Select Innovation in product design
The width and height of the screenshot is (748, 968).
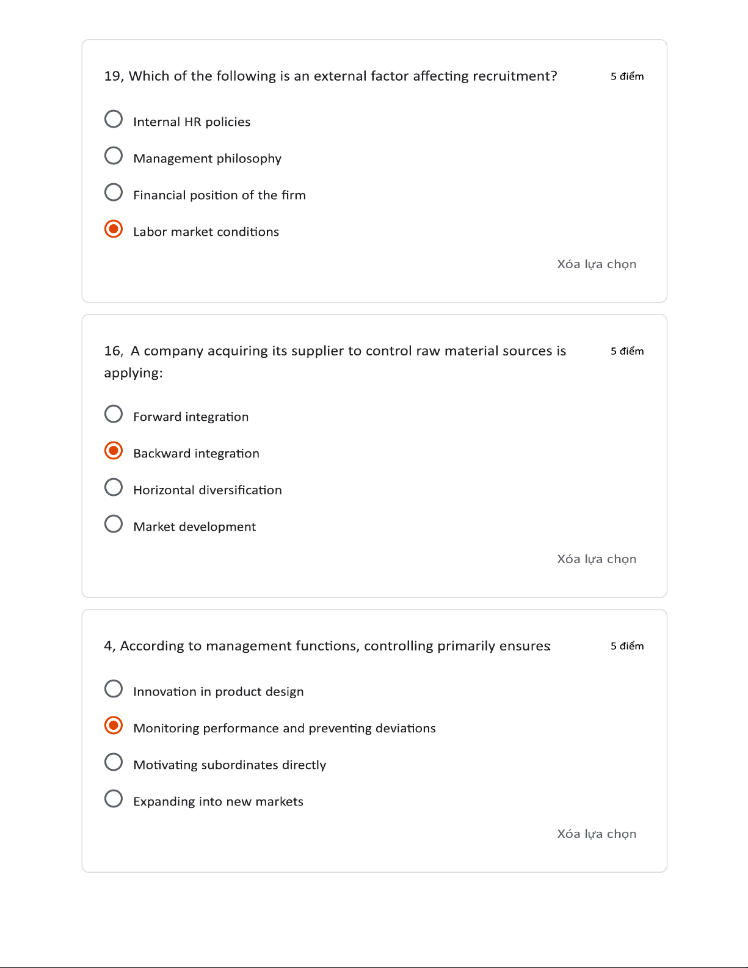click(x=114, y=689)
